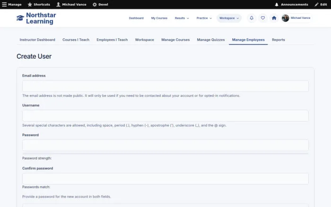Switch to the Manage Courses tab
331x207 pixels.
tap(175, 40)
